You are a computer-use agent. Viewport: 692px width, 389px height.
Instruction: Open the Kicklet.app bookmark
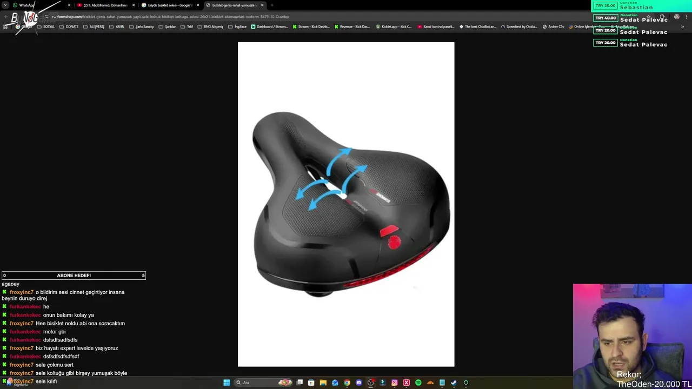coord(394,26)
